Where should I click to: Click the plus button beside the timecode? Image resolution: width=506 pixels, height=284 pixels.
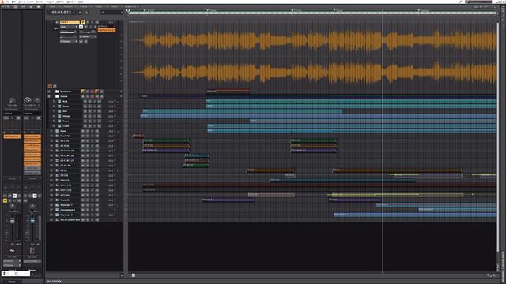click(x=80, y=13)
